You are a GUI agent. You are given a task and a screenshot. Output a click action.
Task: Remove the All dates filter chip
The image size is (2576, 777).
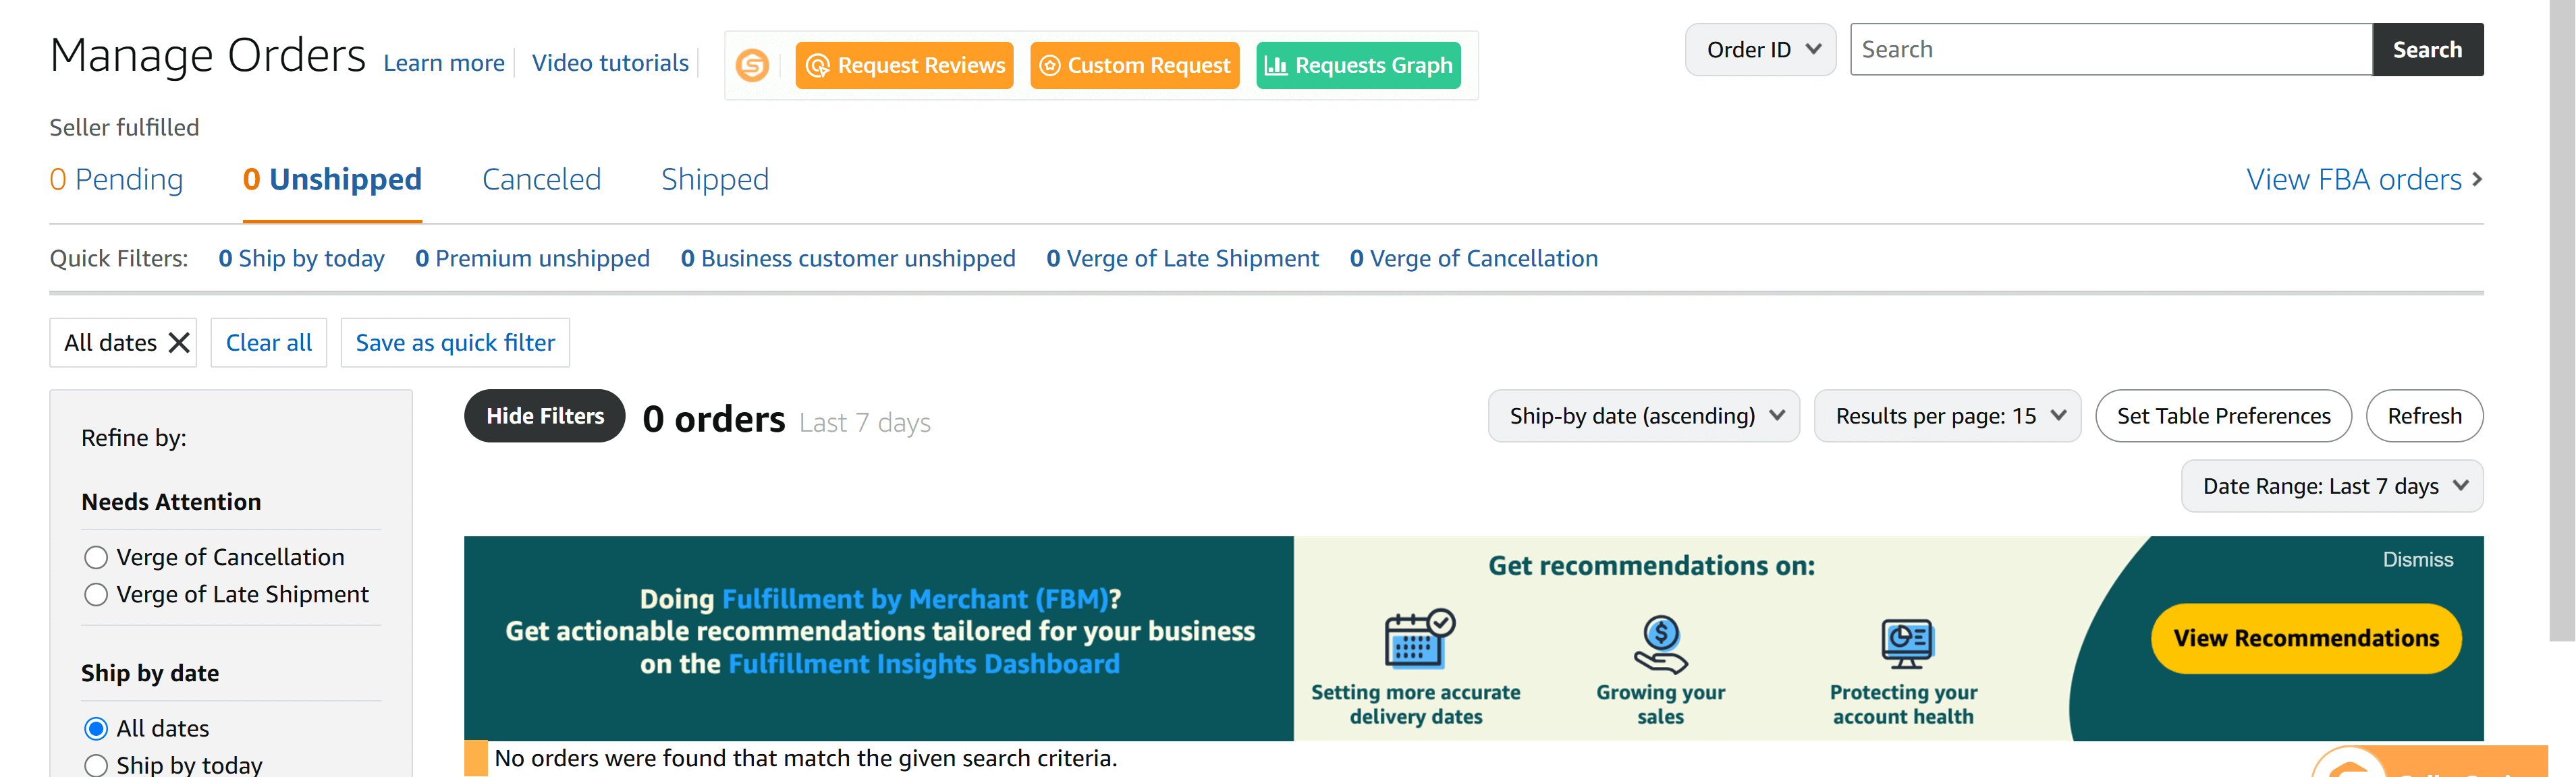pos(179,343)
